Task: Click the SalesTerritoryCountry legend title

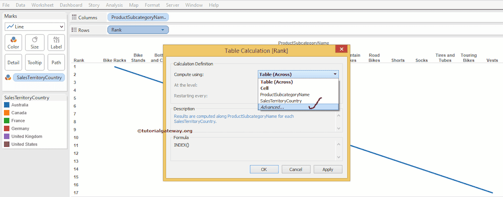Action: 27,98
